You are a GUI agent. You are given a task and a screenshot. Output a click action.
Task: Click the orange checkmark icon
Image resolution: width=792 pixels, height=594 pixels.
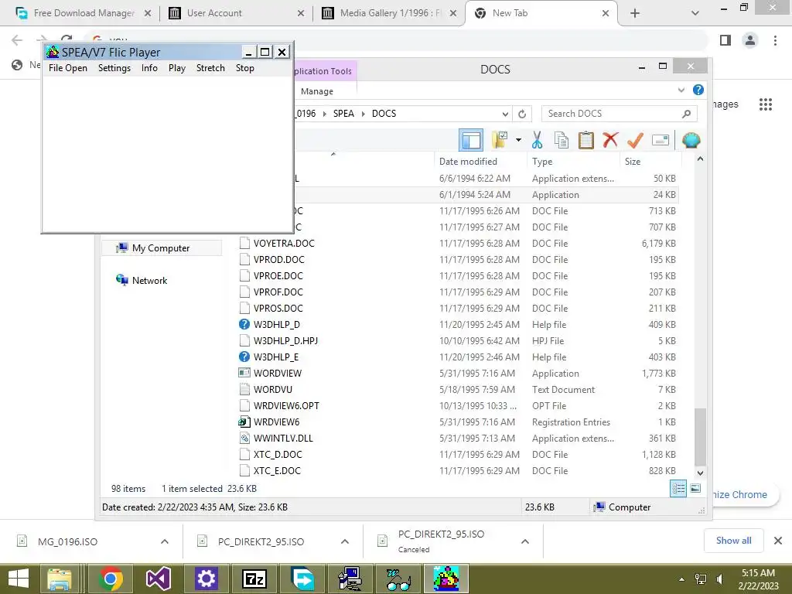[x=635, y=141]
